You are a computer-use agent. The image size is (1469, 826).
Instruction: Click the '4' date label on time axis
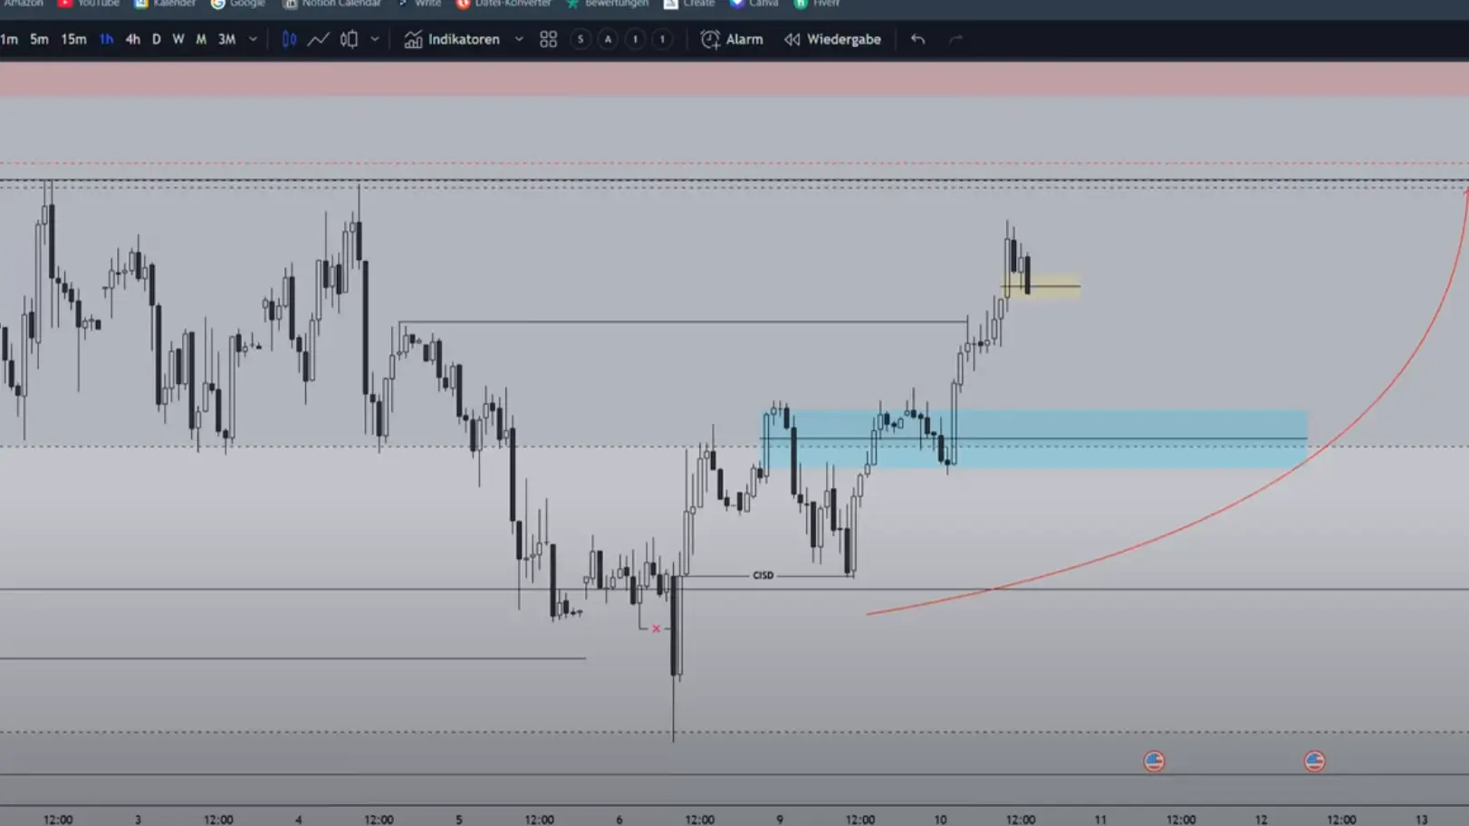pos(298,819)
